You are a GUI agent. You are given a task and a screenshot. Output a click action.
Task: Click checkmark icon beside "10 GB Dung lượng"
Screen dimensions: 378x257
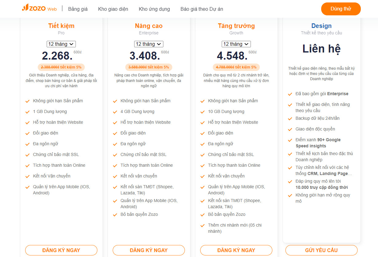[203, 112]
